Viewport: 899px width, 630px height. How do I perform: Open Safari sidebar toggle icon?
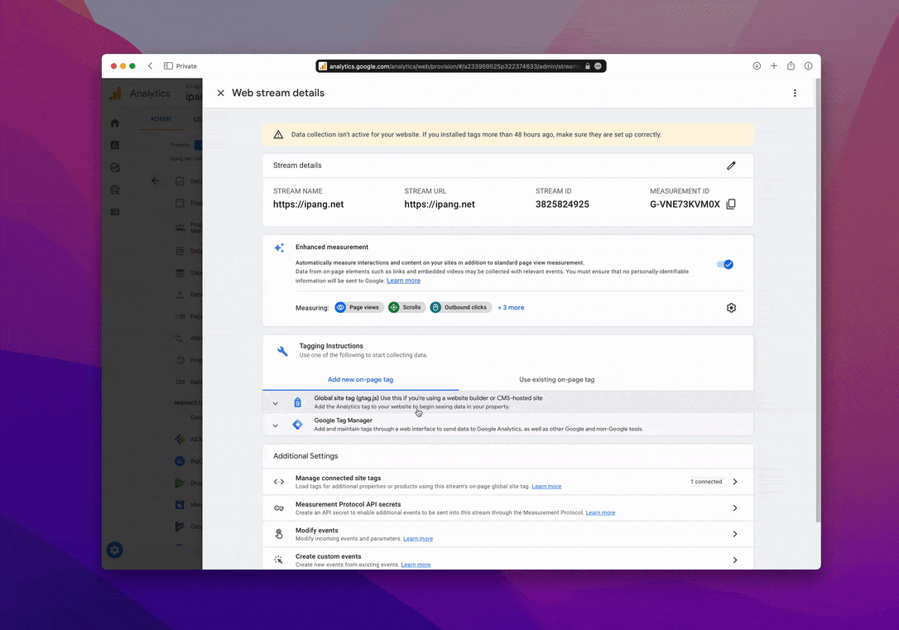168,66
